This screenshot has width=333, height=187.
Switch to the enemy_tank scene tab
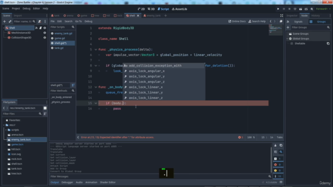152,16
